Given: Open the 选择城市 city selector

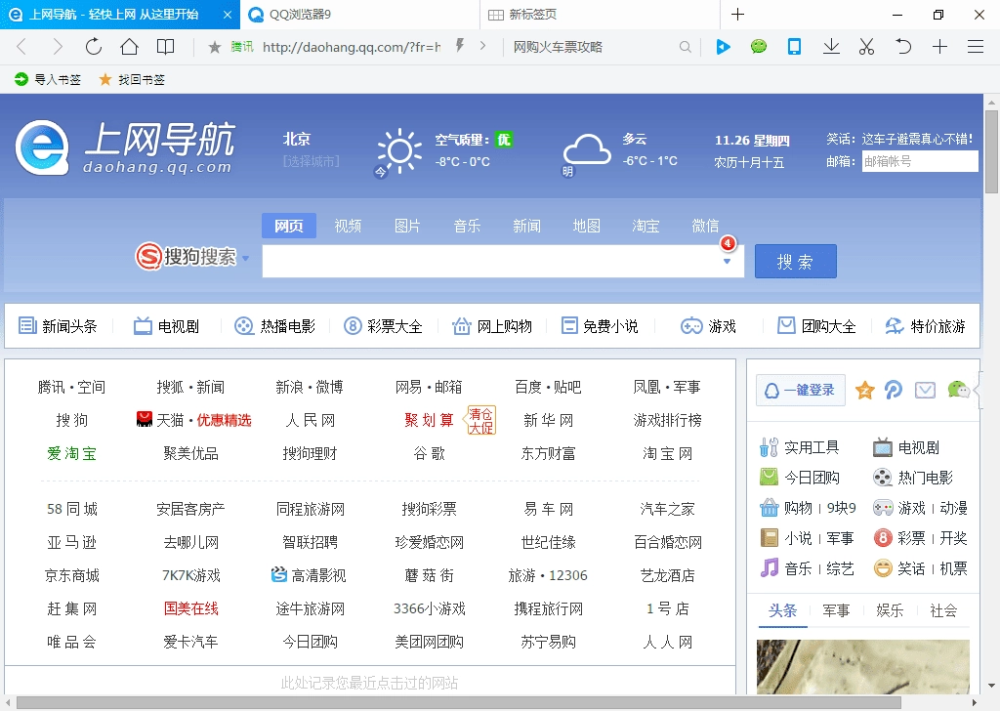Looking at the screenshot, I should (312, 161).
